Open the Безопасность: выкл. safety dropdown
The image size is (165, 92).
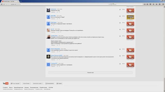coord(38,84)
